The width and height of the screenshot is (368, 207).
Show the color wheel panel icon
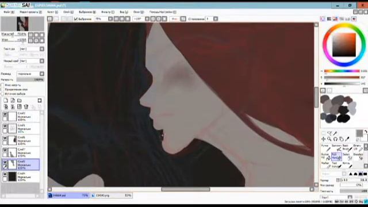tap(323, 19)
